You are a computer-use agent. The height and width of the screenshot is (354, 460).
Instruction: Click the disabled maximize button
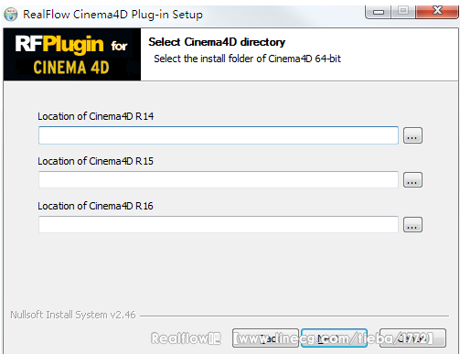(x=403, y=12)
